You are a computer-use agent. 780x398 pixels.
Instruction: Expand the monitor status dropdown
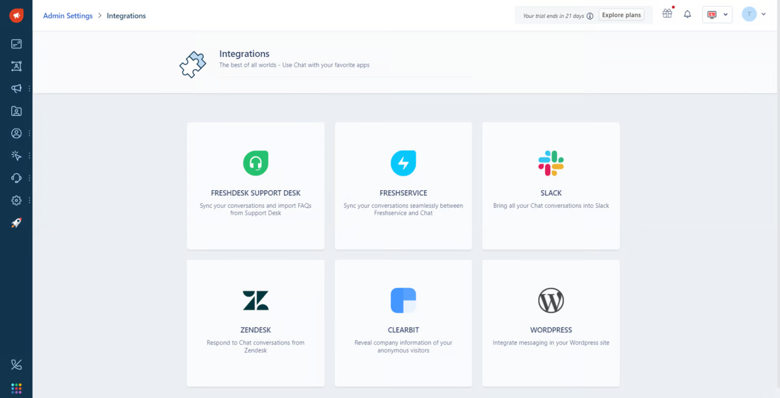pyautogui.click(x=717, y=15)
